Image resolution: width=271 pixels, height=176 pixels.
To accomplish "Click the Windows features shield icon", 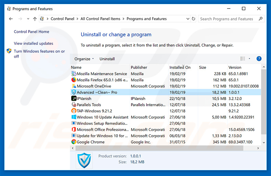I will tap(9, 51).
